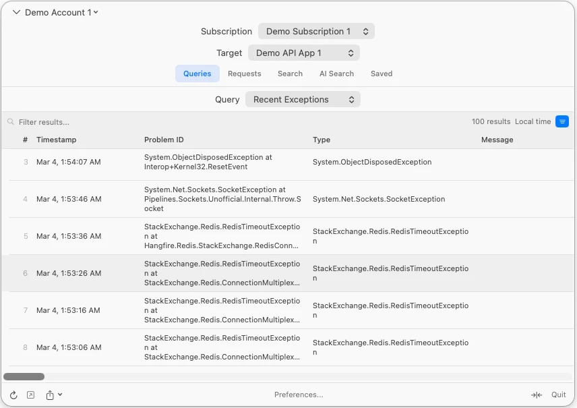Open the Saved tab

tap(381, 74)
